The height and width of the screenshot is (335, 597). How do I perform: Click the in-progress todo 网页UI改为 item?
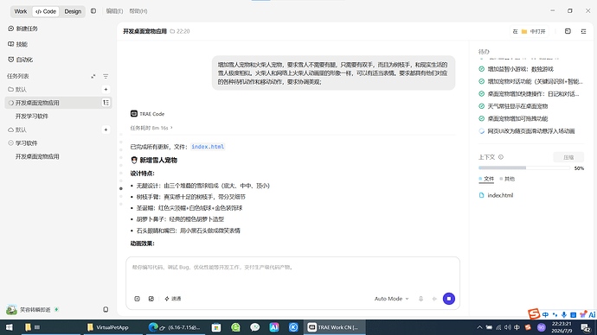pyautogui.click(x=530, y=131)
